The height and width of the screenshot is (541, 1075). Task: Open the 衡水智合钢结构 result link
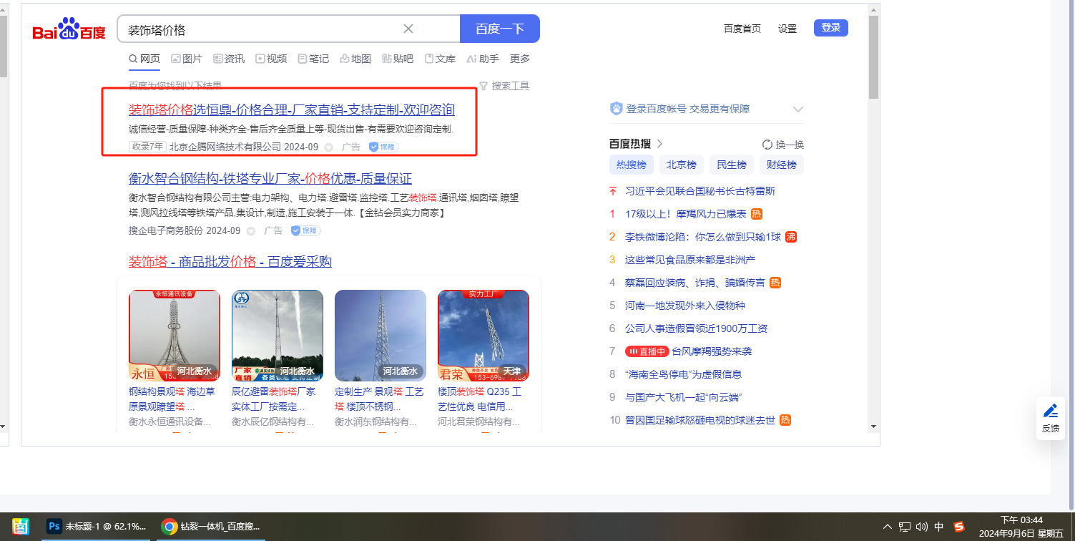point(270,179)
